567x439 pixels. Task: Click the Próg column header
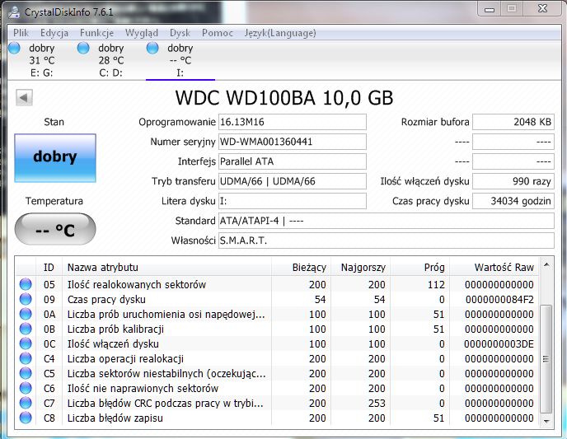click(x=419, y=268)
